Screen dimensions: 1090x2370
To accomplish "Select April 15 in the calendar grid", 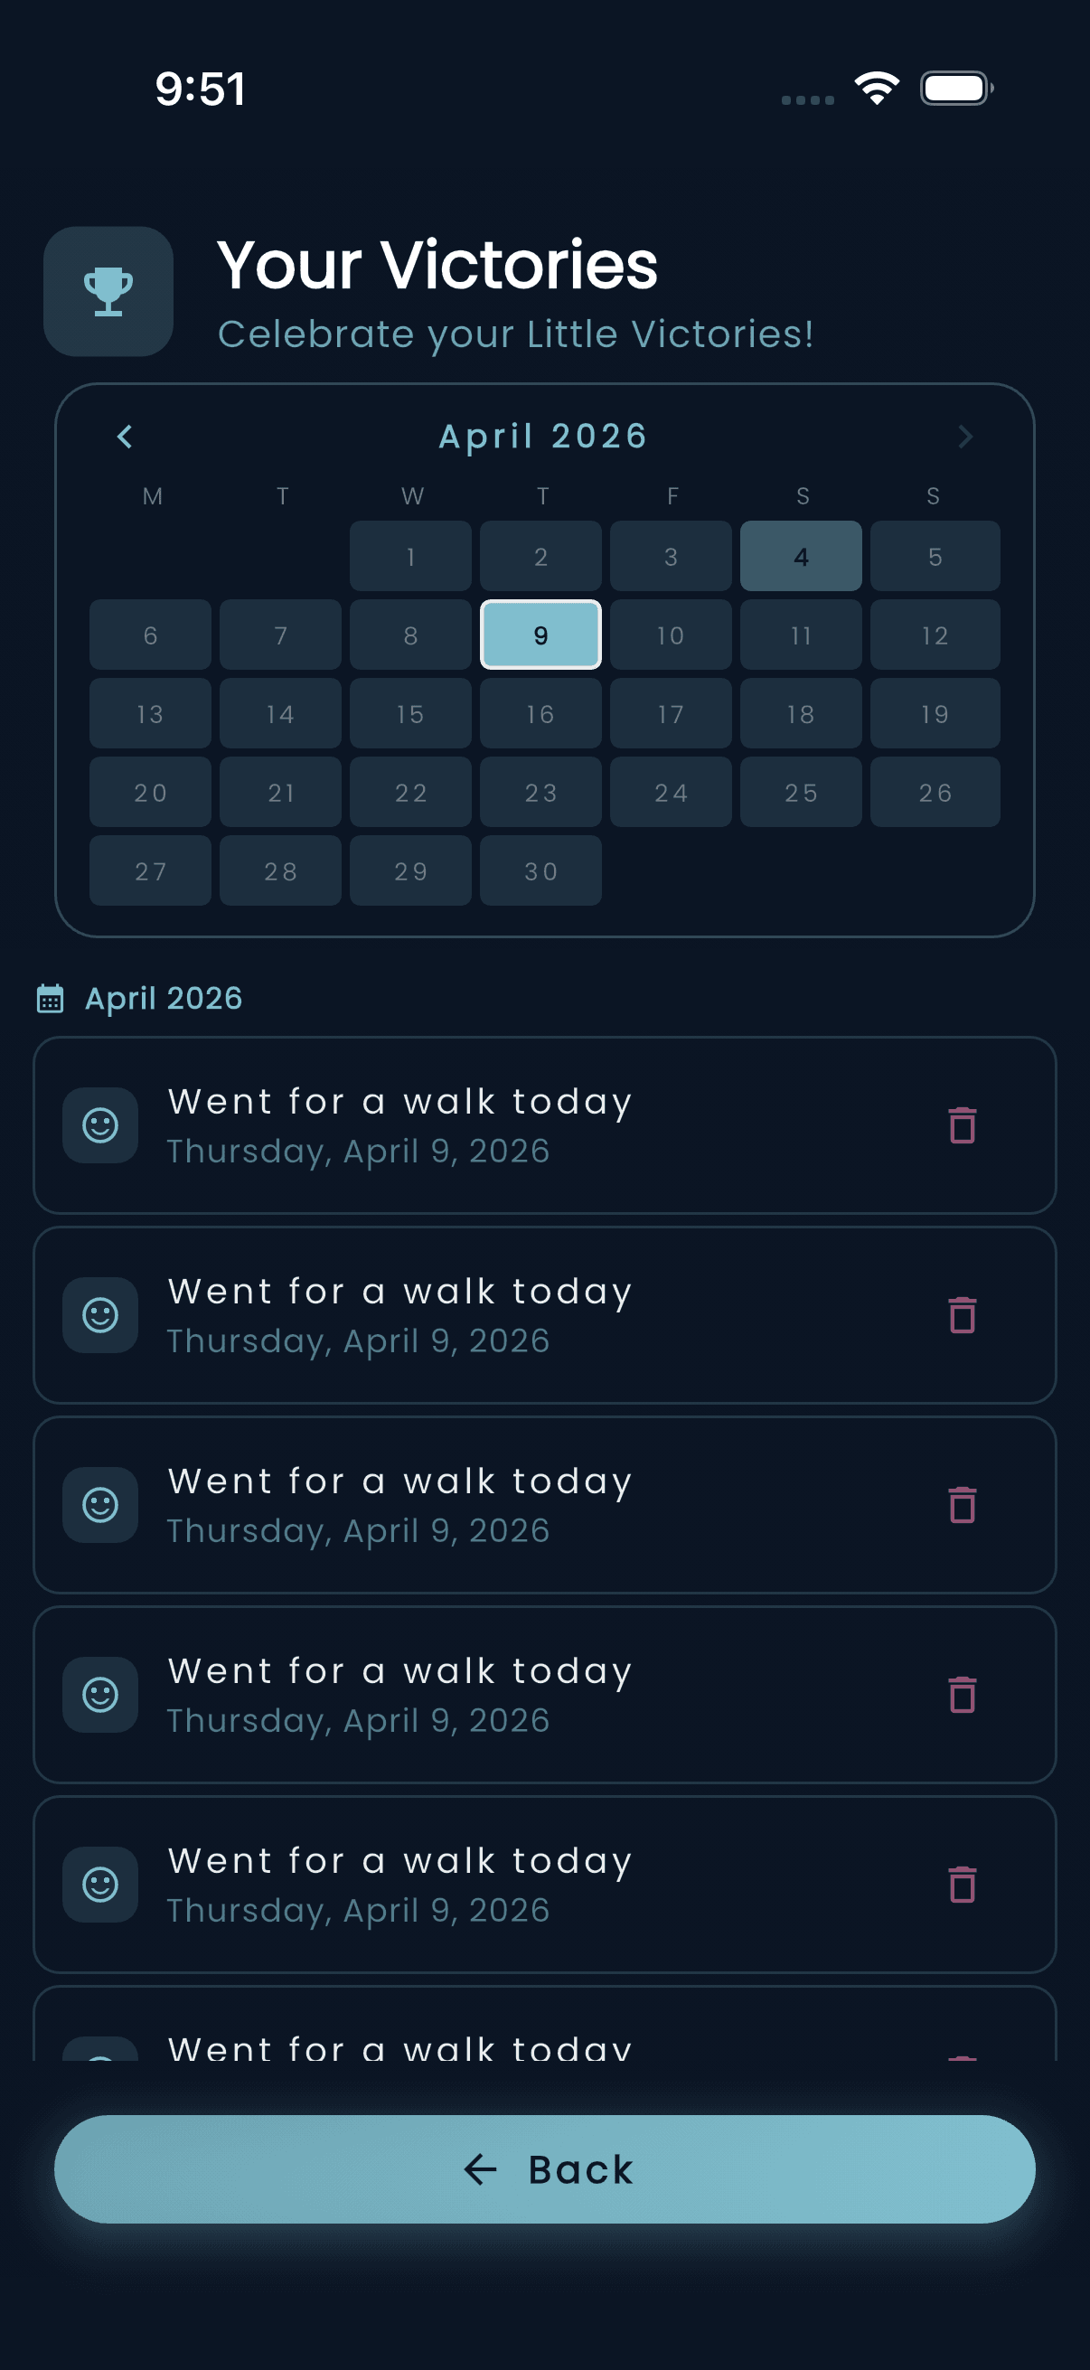I will (x=410, y=713).
